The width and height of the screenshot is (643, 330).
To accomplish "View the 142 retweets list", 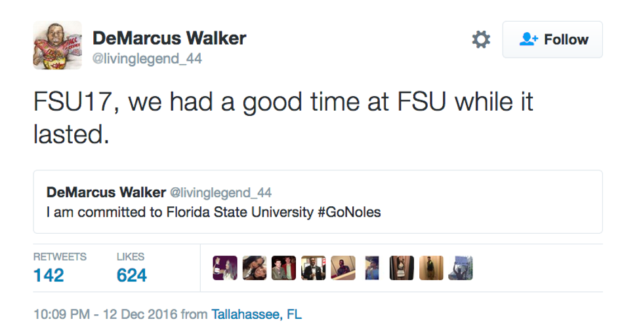I will 49,274.
